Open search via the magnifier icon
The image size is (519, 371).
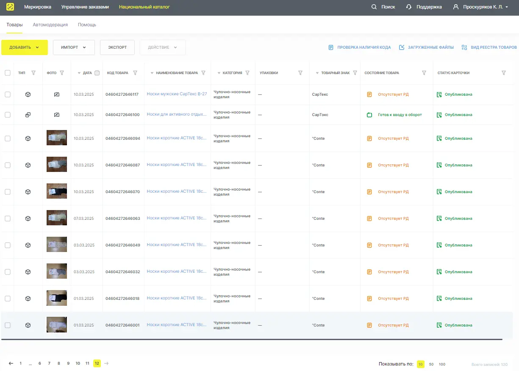pyautogui.click(x=374, y=7)
